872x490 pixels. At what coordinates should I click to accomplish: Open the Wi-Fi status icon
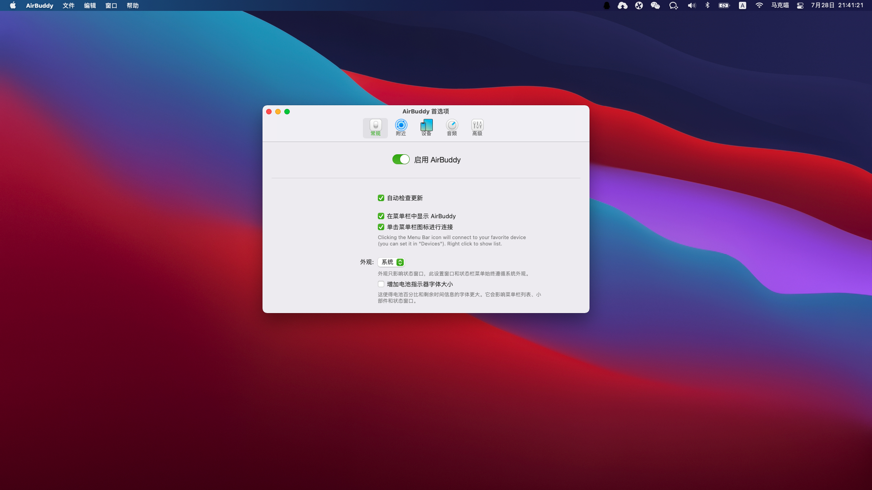[759, 5]
